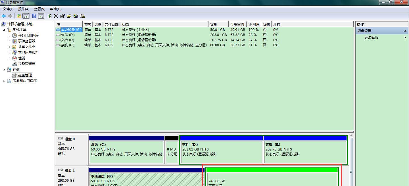Select the 软件 (D:) volume row
Image resolution: width=409 pixels, height=186 pixels.
point(68,35)
